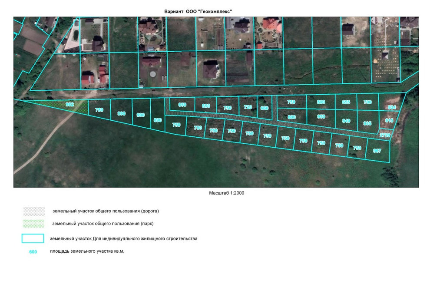This screenshot has height=304, width=430.
Task: Click the plot labeled 615
Action: click(x=389, y=120)
